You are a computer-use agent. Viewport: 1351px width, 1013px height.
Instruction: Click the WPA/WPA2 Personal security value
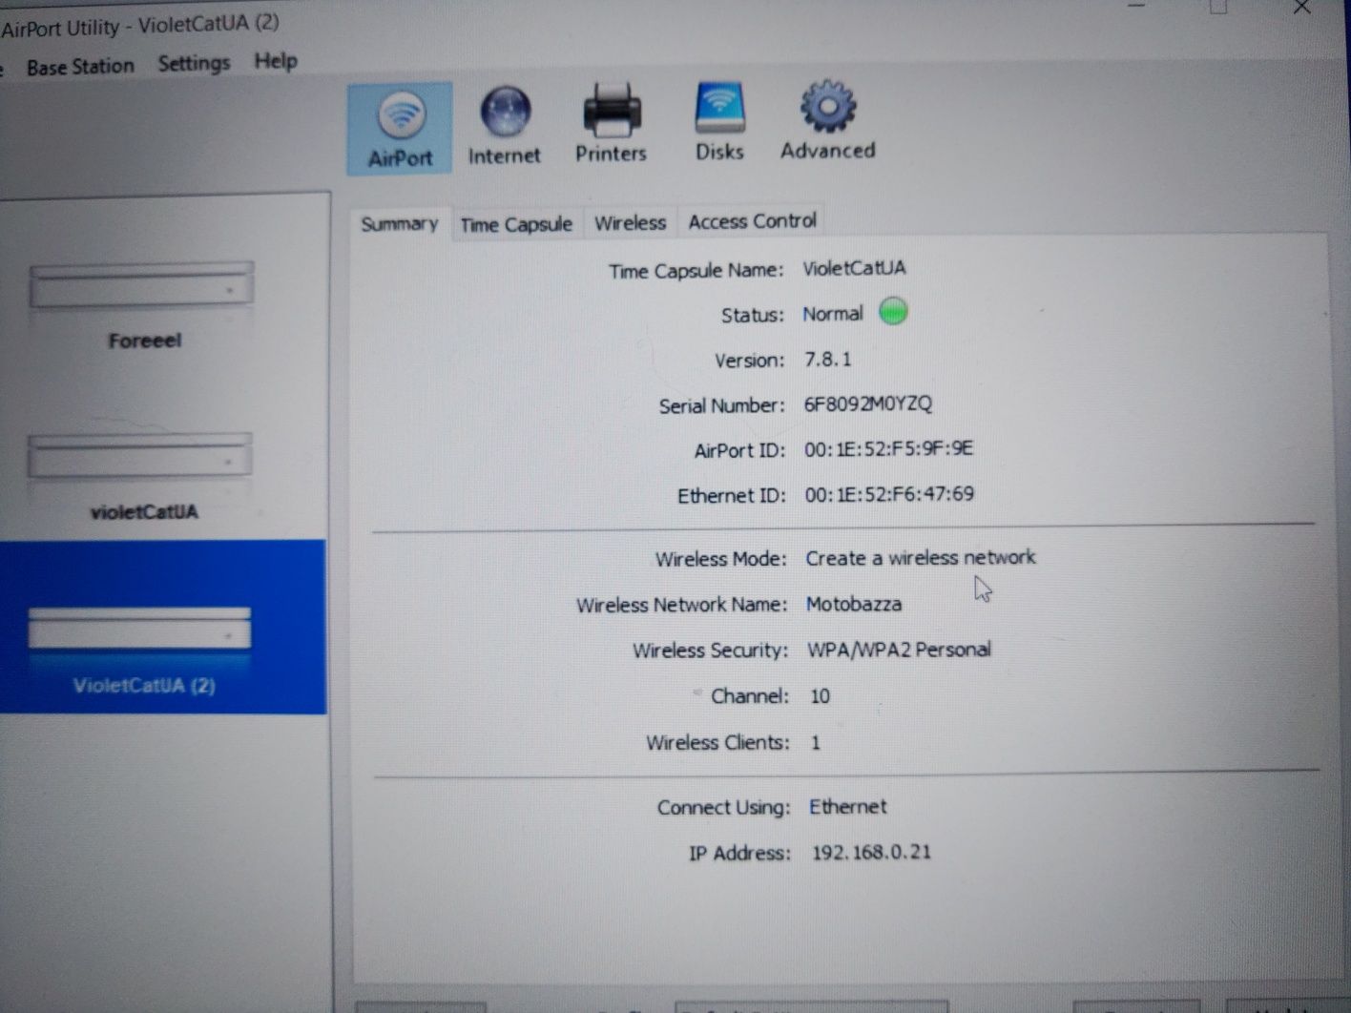pyautogui.click(x=899, y=650)
